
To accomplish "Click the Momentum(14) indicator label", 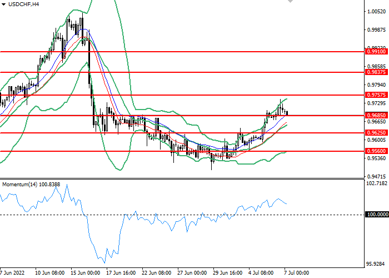I will tap(31, 184).
